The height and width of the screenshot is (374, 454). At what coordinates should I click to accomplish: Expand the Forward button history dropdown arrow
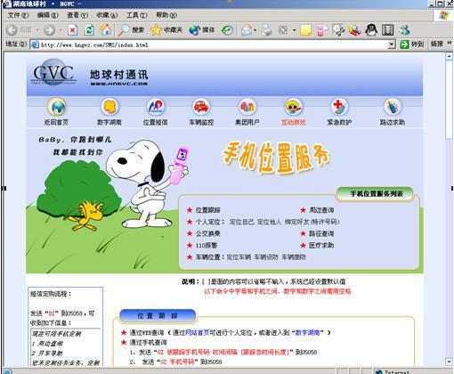click(x=61, y=30)
